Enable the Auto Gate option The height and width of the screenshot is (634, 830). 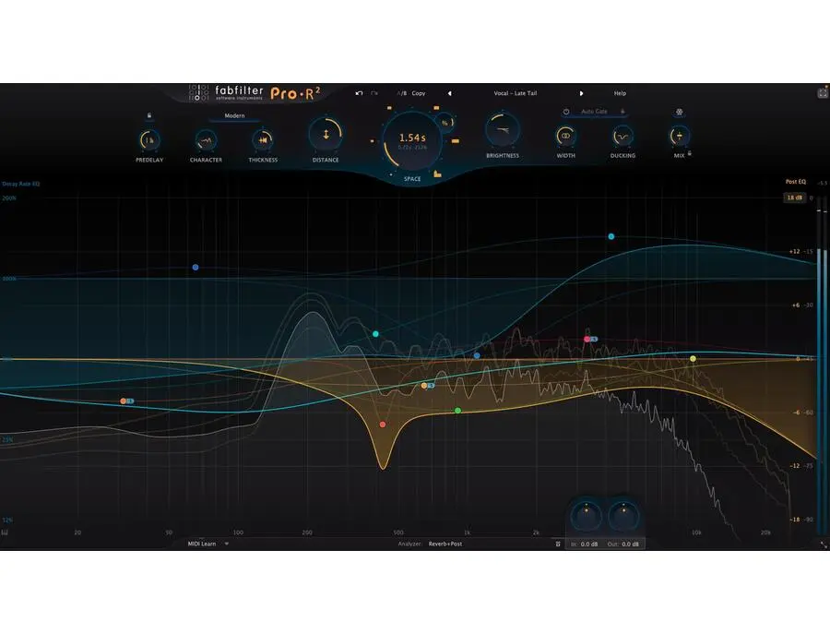594,112
